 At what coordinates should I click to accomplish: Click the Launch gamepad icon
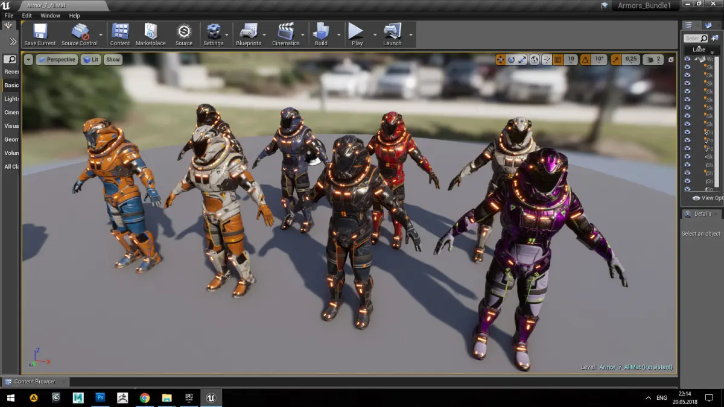pyautogui.click(x=392, y=31)
